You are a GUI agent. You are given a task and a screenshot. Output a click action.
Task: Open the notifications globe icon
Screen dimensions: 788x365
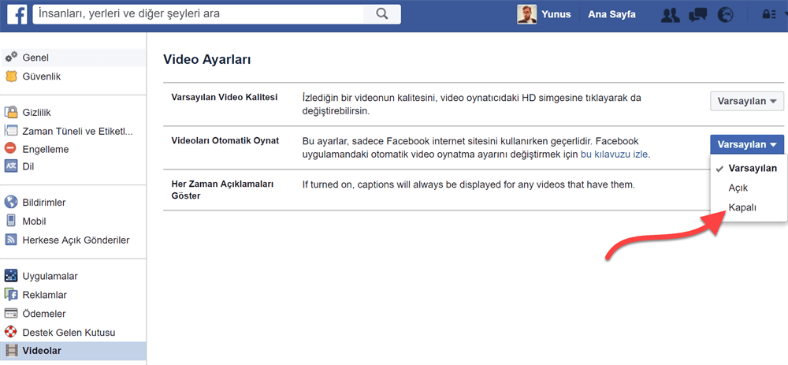[x=725, y=15]
